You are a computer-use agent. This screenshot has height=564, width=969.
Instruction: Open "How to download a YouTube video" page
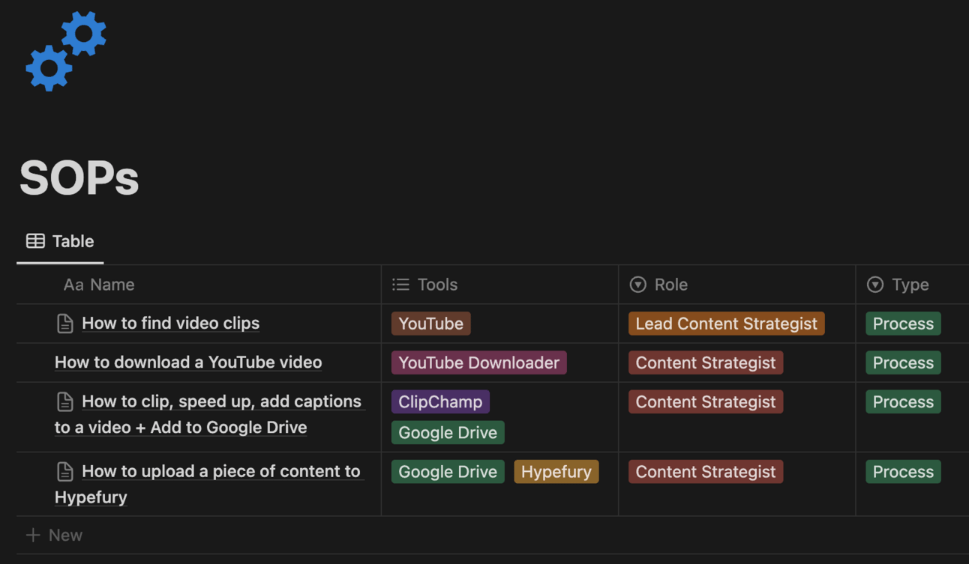(x=188, y=363)
